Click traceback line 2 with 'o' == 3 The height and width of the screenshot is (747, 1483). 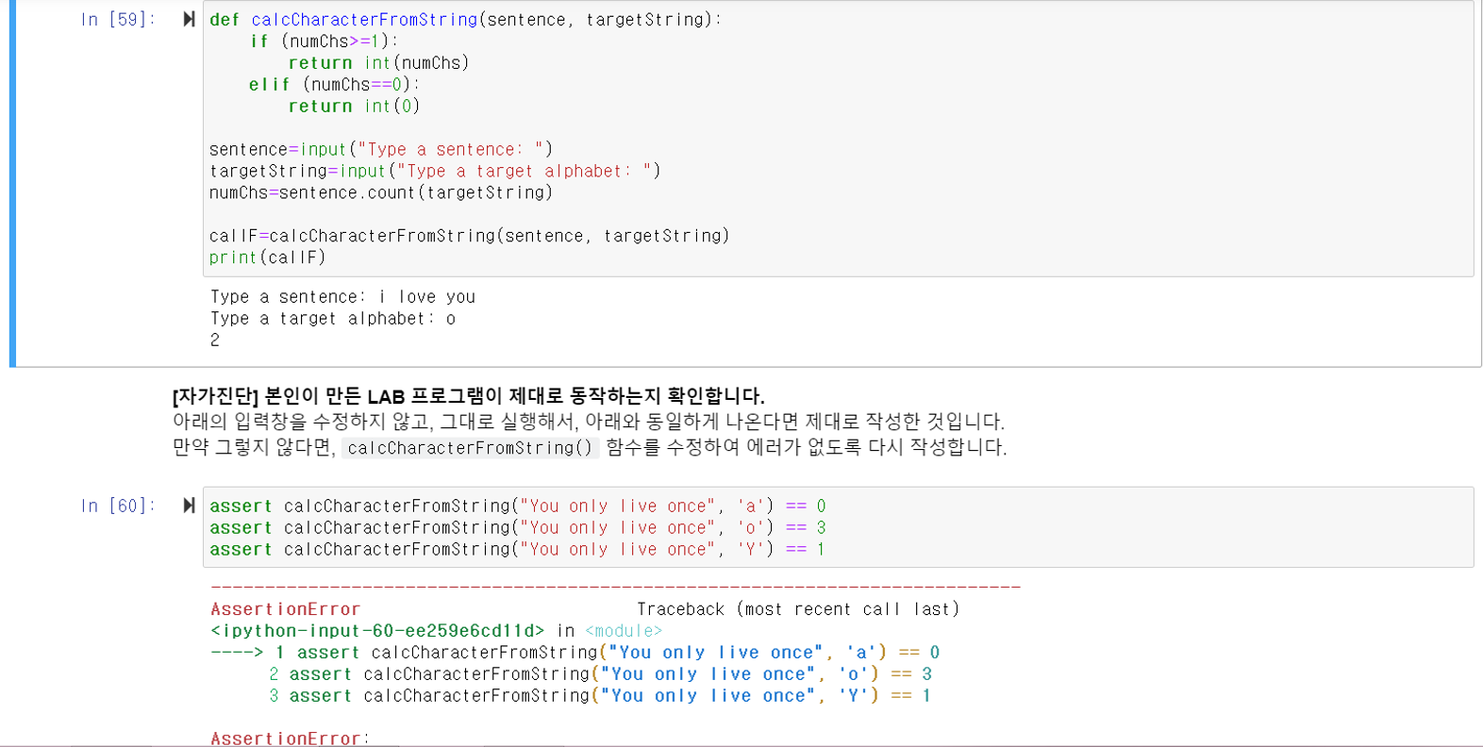pos(600,674)
